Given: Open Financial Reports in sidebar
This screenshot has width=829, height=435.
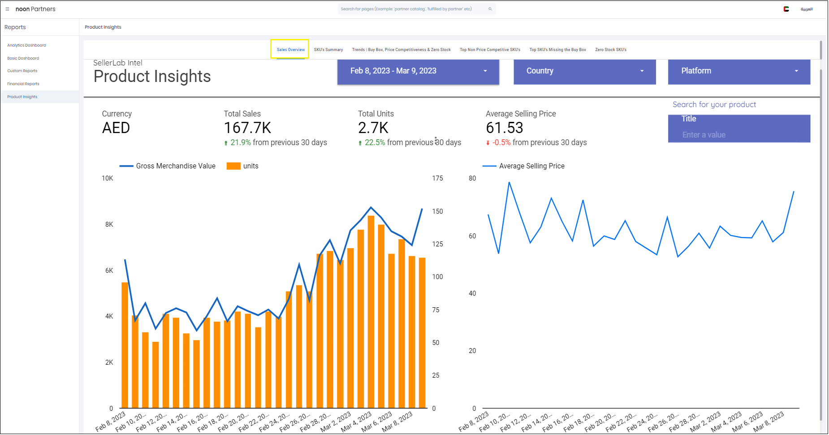Looking at the screenshot, I should click(23, 84).
